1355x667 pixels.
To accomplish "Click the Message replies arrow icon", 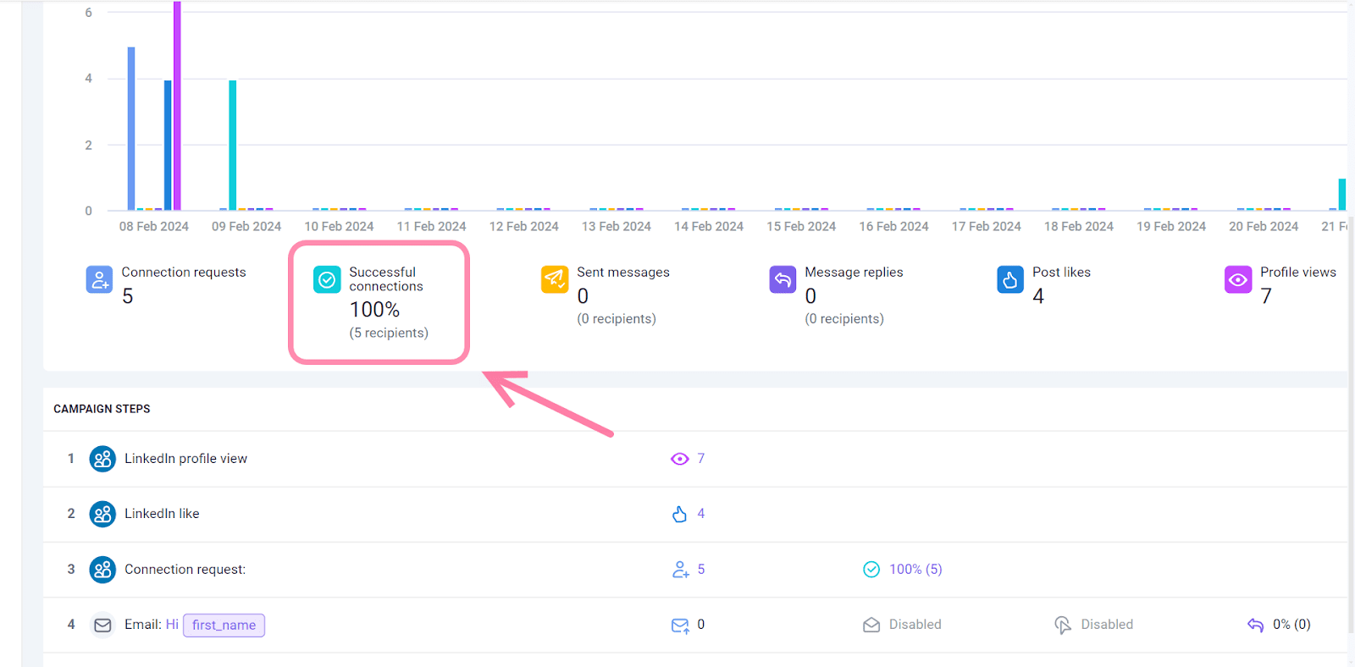I will [783, 279].
